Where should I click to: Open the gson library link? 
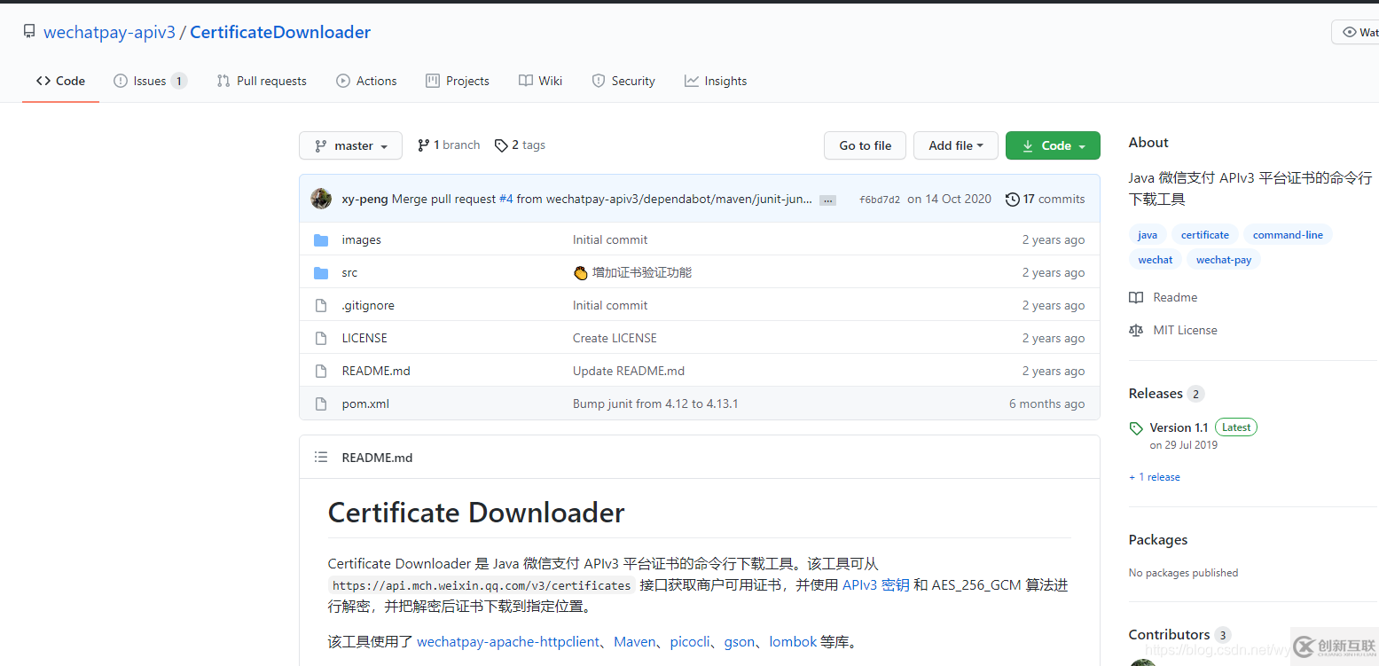(740, 642)
